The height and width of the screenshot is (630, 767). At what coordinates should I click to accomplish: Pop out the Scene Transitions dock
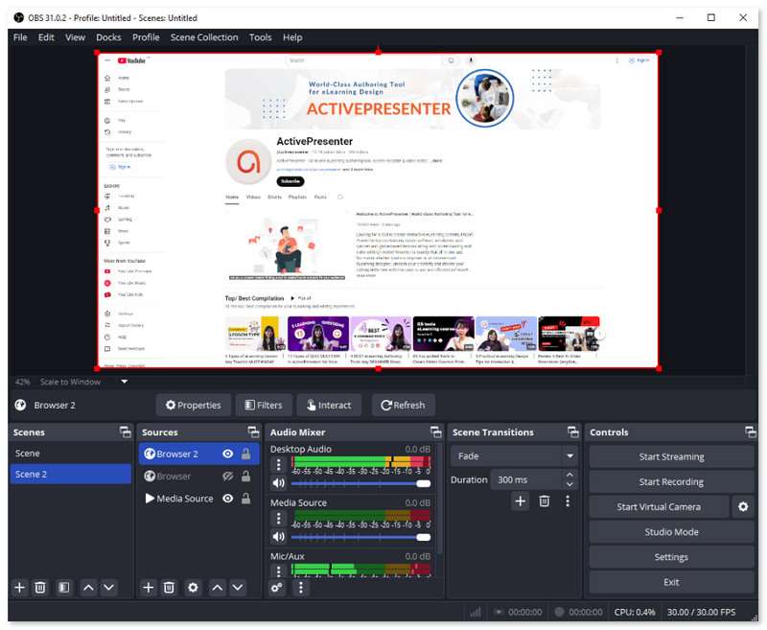pyautogui.click(x=572, y=432)
